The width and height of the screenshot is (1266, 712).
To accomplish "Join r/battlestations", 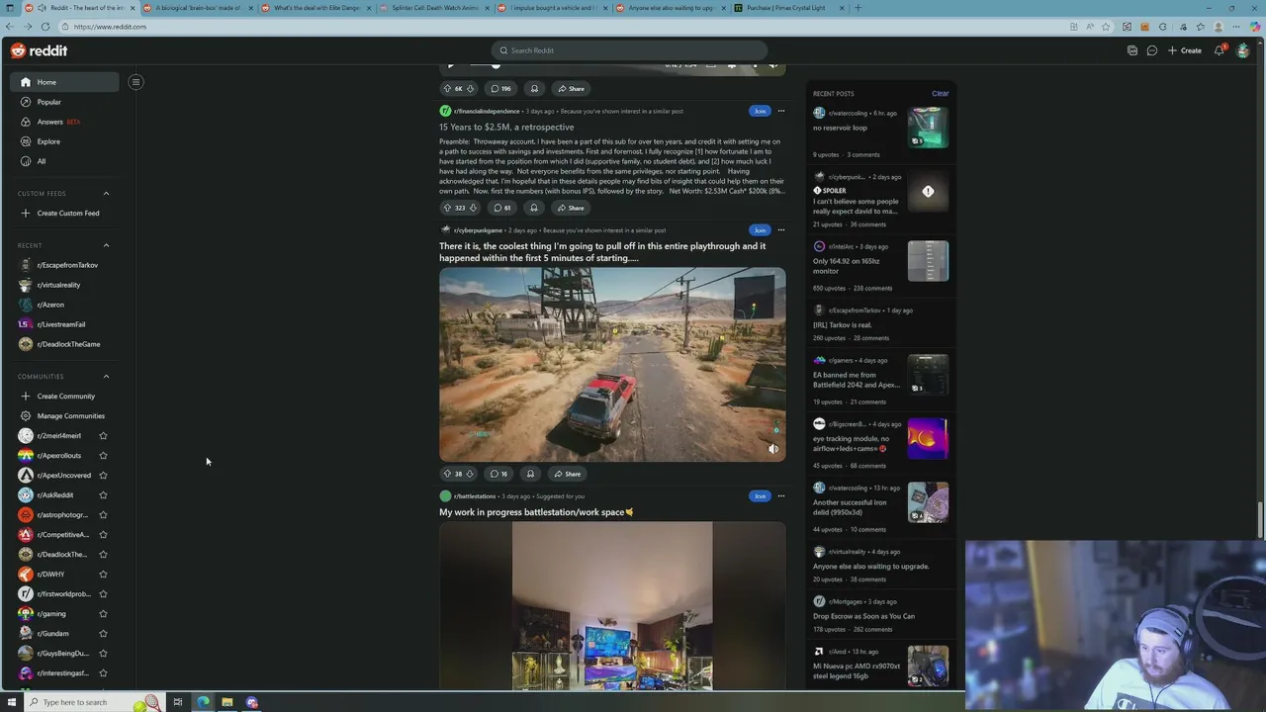I will (x=760, y=495).
